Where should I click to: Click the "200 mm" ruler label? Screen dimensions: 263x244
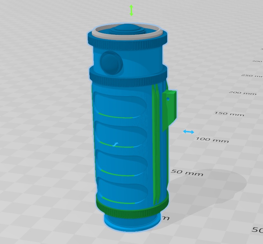click(x=242, y=93)
